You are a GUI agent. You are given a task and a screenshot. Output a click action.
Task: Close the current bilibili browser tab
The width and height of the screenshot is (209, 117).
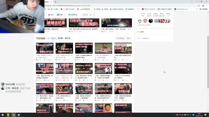click(51, 2)
